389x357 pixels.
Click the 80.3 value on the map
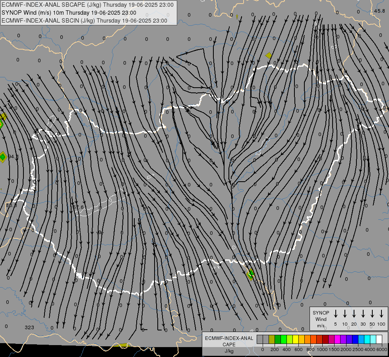[12, 205]
